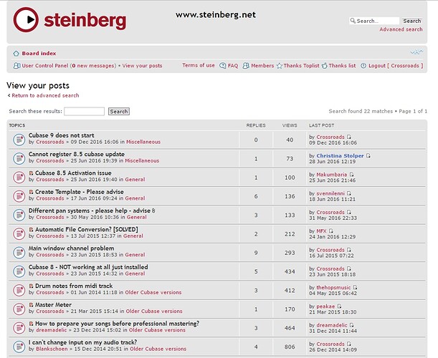The image size is (438, 358).
Task: Click topic icon for Master Meter row
Action: (x=19, y=309)
